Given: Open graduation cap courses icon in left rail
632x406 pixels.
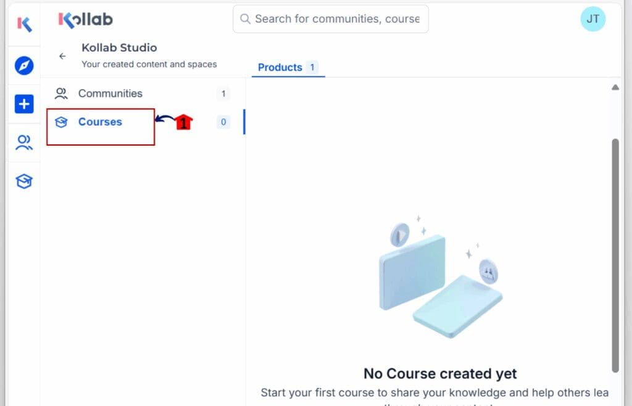Looking at the screenshot, I should (x=24, y=181).
